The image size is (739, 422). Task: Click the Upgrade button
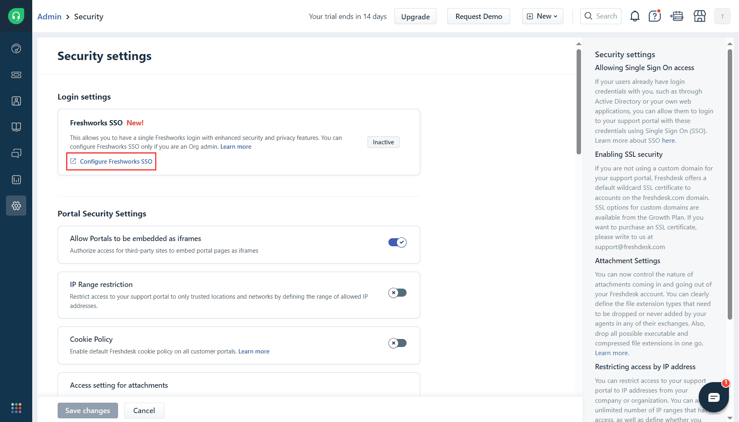pyautogui.click(x=415, y=16)
